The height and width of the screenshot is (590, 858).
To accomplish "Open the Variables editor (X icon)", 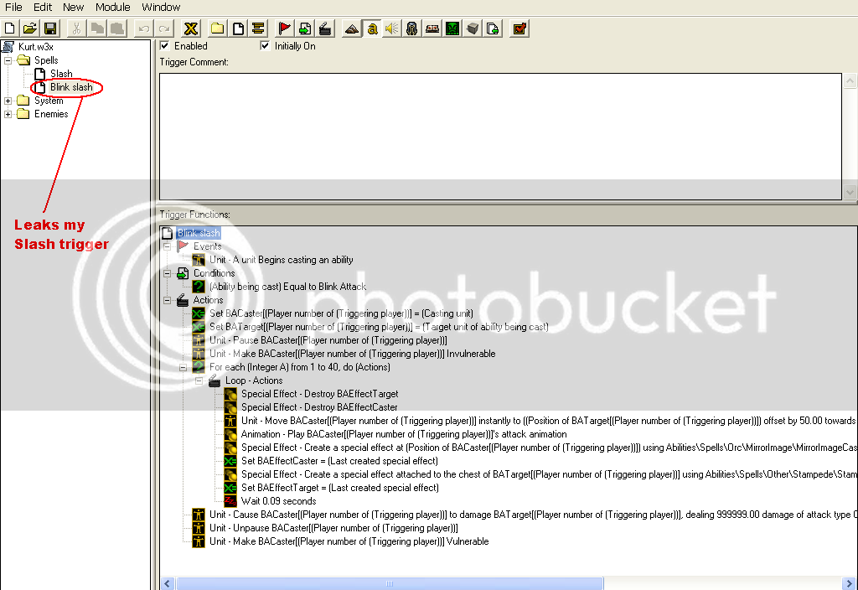I will [x=190, y=28].
